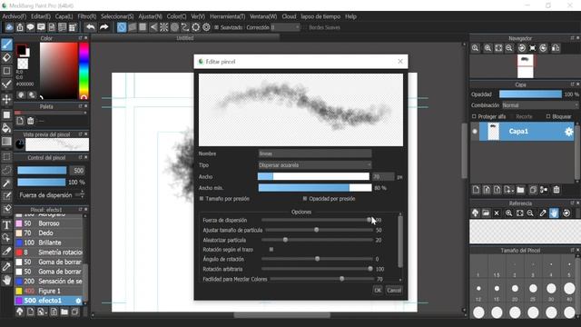581x327 pixels.
Task: Click the Opacidad slider in Capa panel
Action: click(x=530, y=94)
